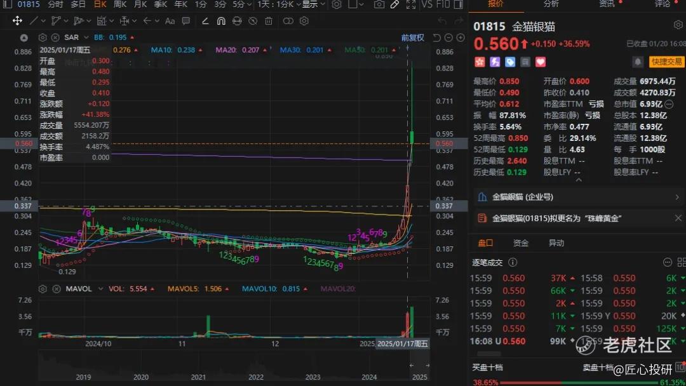Change 前复权 price adjustment setting
The image size is (686, 386).
[413, 38]
